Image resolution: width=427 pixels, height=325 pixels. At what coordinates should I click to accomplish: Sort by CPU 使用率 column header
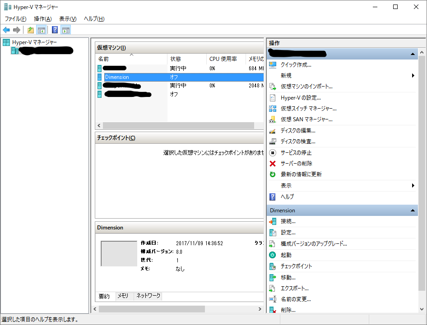coord(226,59)
